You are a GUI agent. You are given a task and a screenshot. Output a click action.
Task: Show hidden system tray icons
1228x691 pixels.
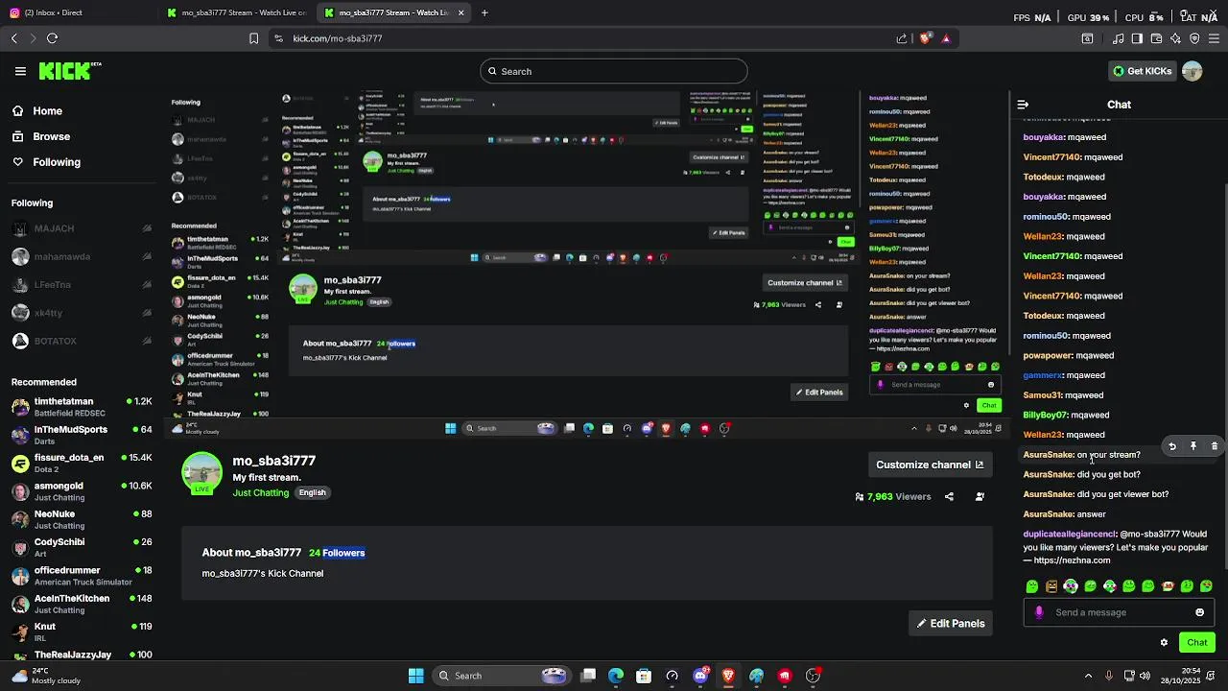[1089, 676]
